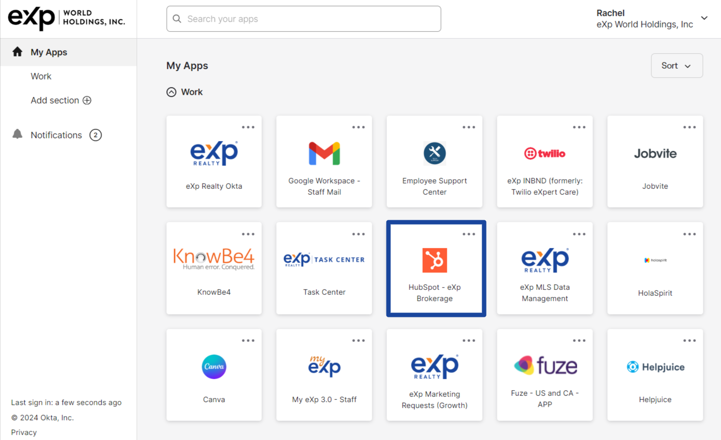The height and width of the screenshot is (440, 721).
Task: Open eXp MLS Data Management app
Action: (545, 268)
